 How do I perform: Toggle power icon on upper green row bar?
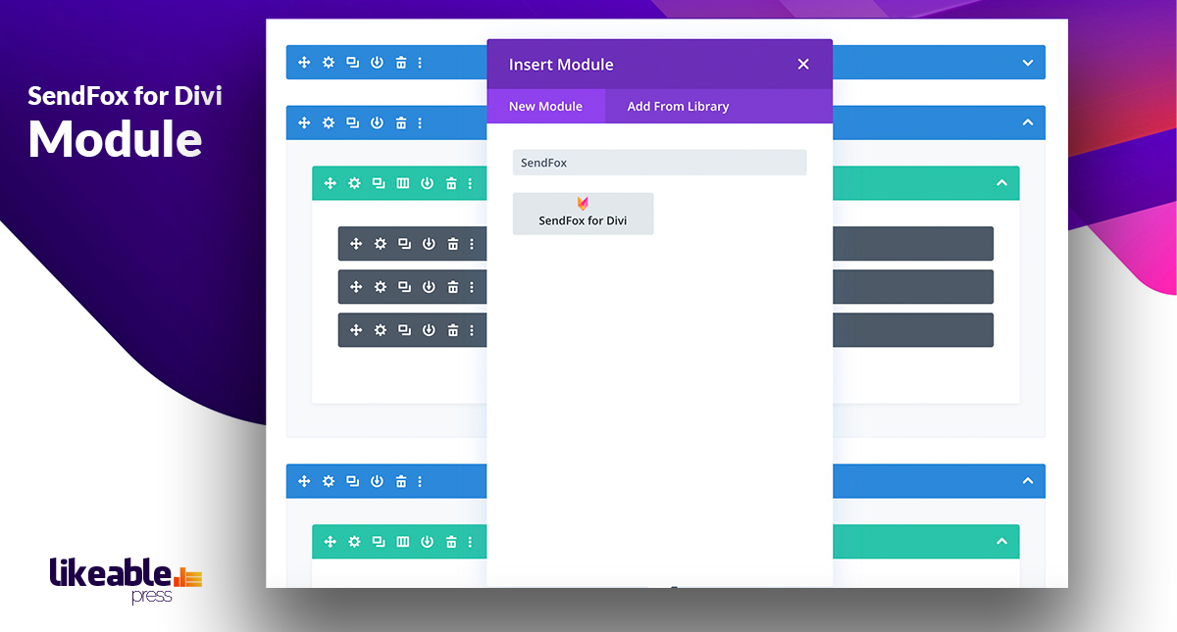[x=427, y=183]
